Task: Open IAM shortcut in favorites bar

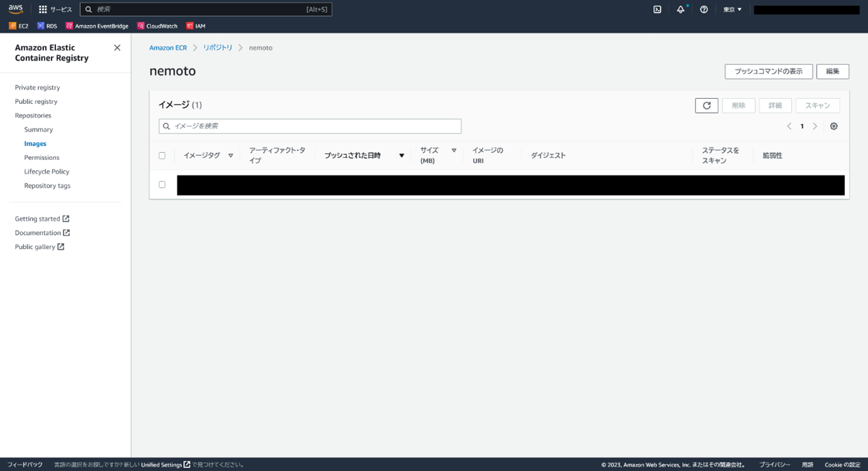Action: 196,26
